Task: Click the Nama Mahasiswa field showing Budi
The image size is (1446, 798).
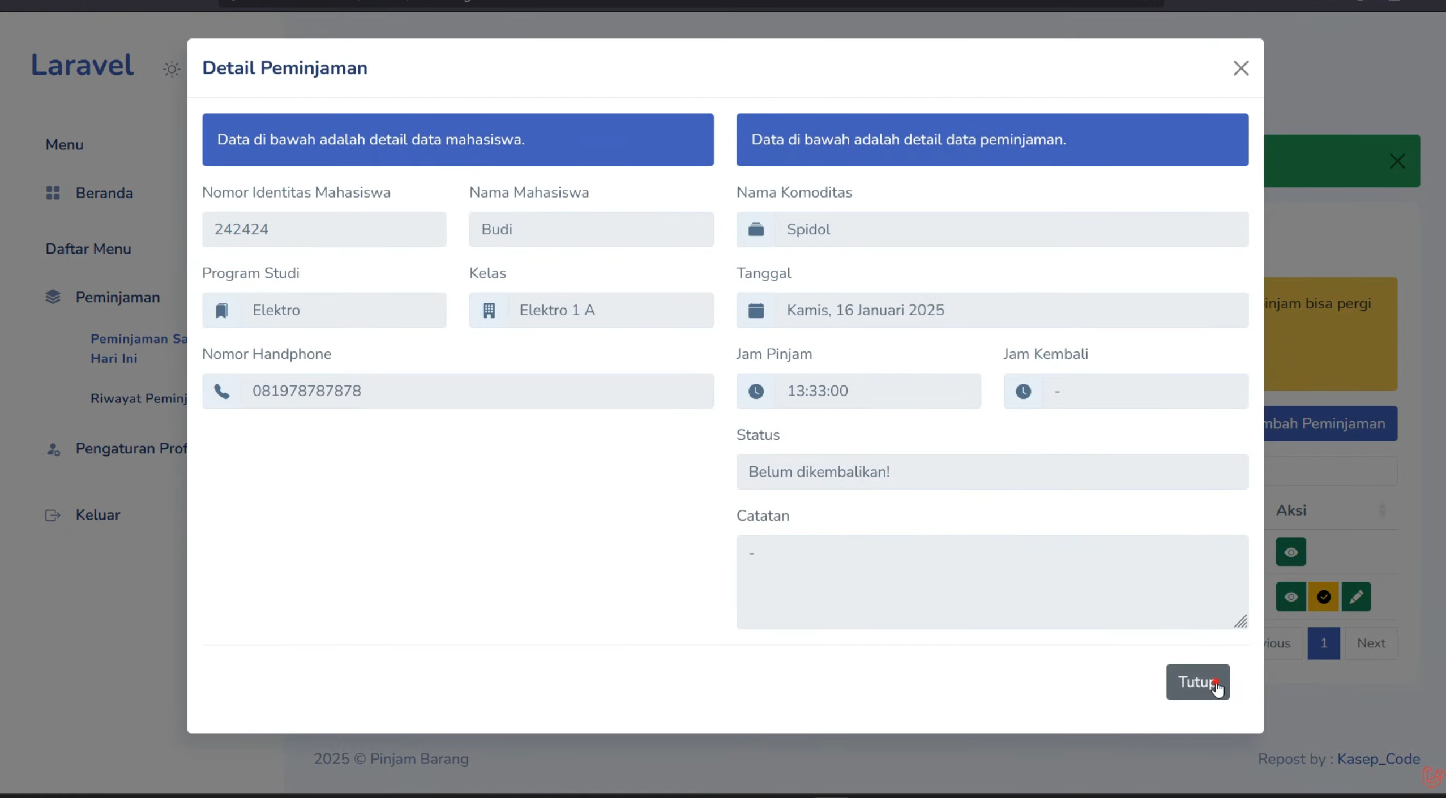Action: [591, 229]
